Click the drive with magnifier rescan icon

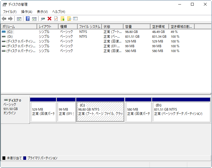click(43, 19)
